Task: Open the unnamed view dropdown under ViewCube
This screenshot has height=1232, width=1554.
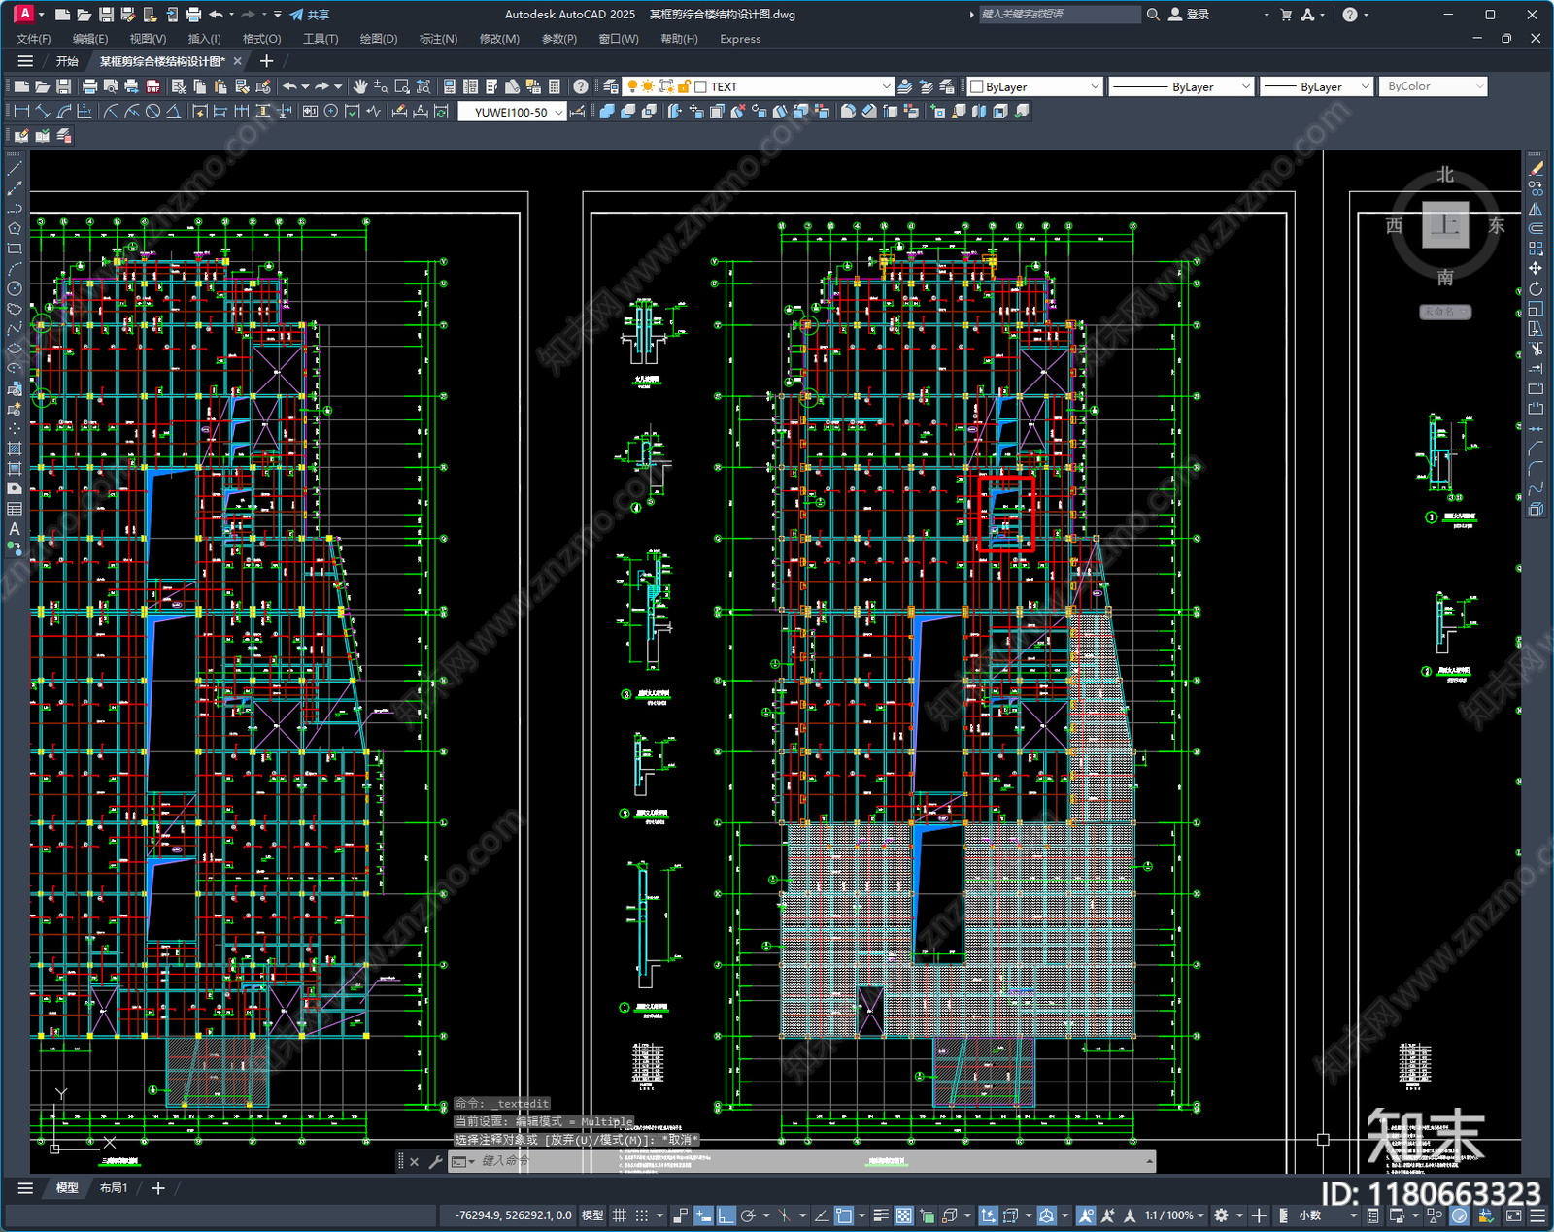Action: click(1445, 312)
